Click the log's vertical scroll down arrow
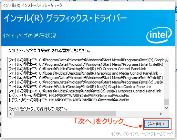177x140 pixels. coord(166,108)
